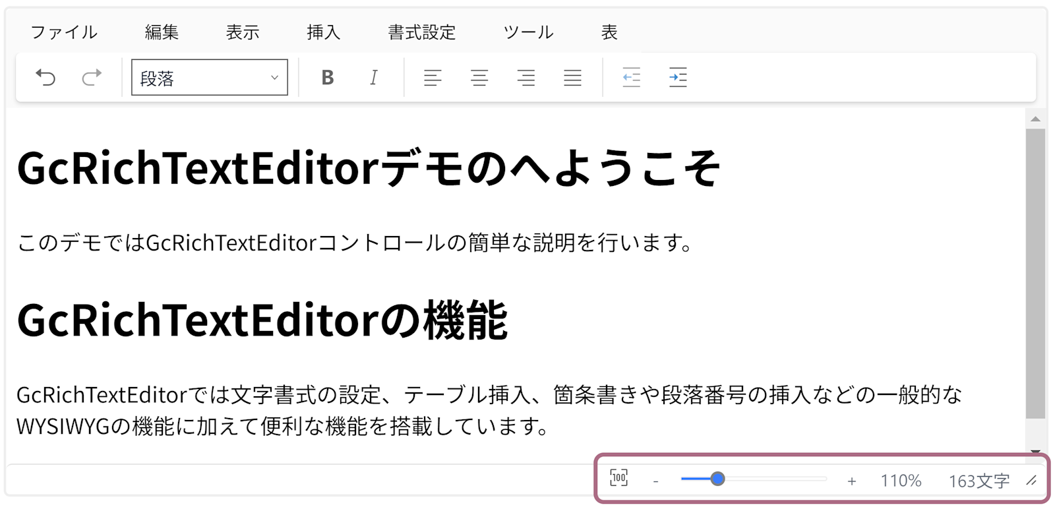Screen dimensions: 1055x511
Task: Toggle bold formatting
Action: pyautogui.click(x=328, y=78)
